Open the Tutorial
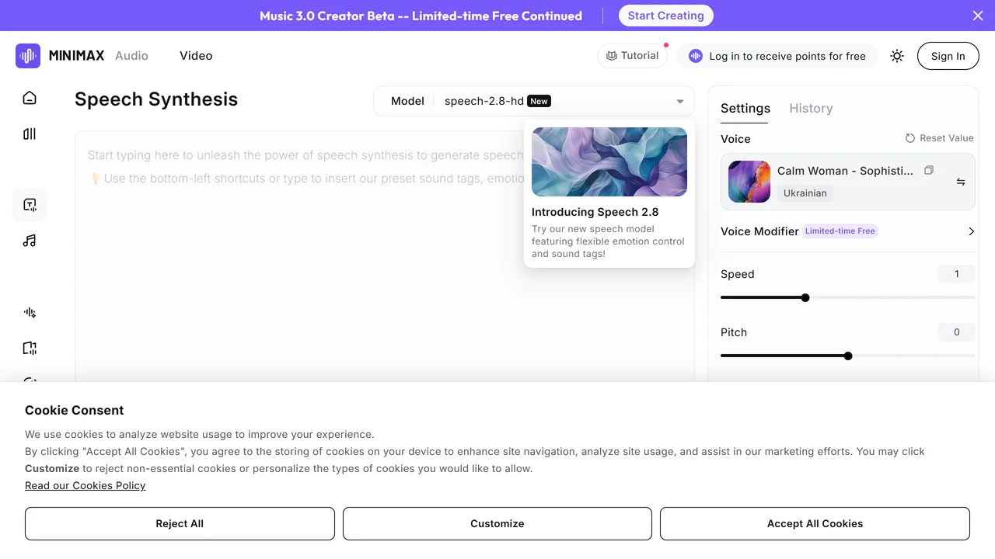 (633, 56)
